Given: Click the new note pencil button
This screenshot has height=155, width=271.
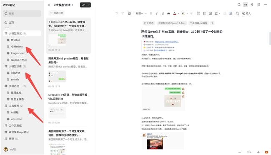Looking at the screenshot, I should click(x=83, y=5).
